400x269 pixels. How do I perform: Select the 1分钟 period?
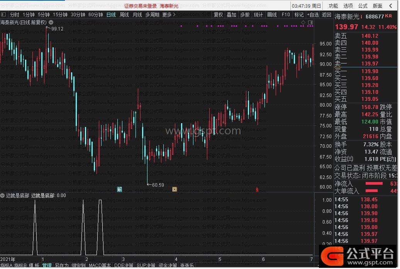pos(29,15)
